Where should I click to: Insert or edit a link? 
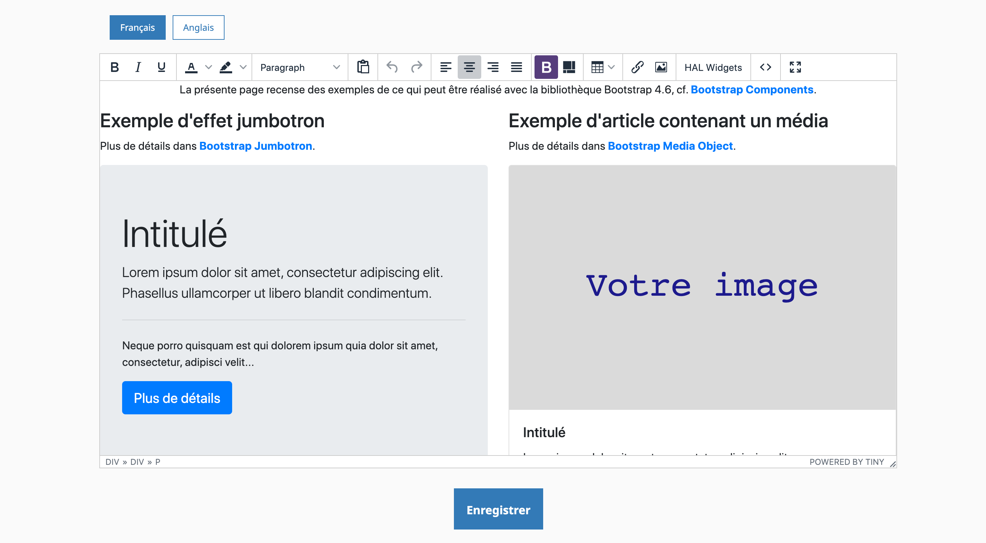pos(637,67)
